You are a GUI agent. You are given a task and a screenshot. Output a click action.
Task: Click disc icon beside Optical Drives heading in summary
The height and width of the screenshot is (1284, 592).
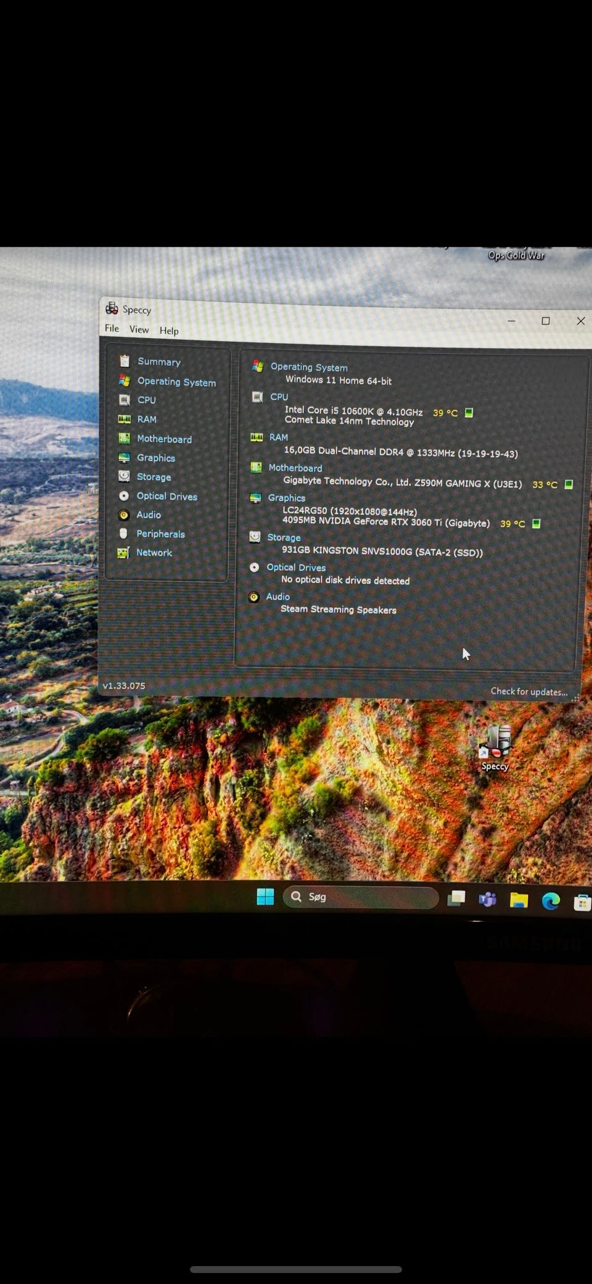(x=254, y=567)
